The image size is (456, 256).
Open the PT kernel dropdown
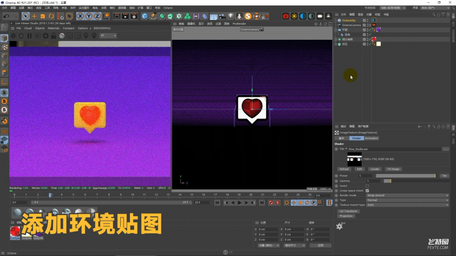click(x=108, y=36)
